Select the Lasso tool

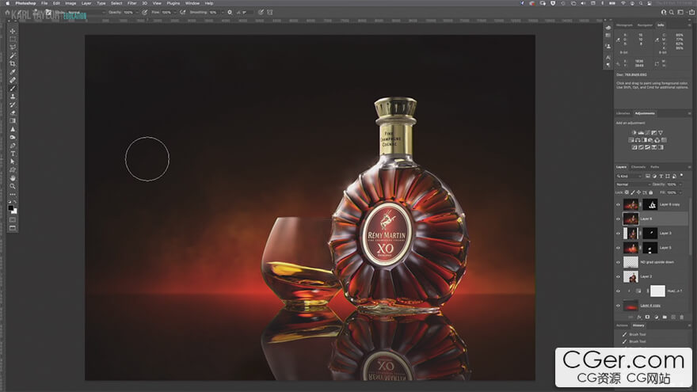13,47
